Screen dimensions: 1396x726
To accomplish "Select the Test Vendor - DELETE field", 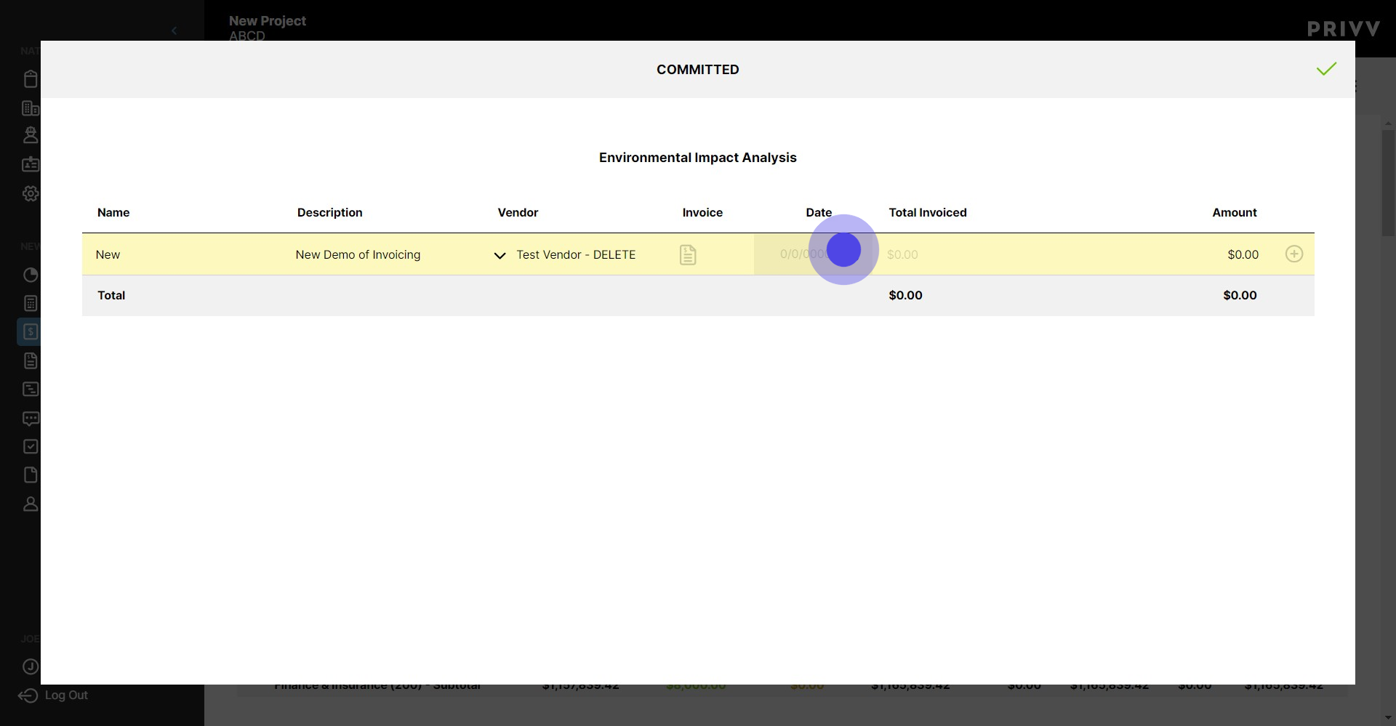I will 576,254.
